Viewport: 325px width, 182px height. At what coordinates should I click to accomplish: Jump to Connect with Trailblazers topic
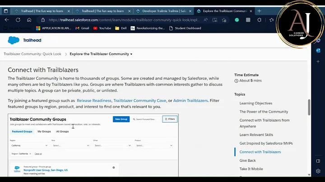coord(260,152)
